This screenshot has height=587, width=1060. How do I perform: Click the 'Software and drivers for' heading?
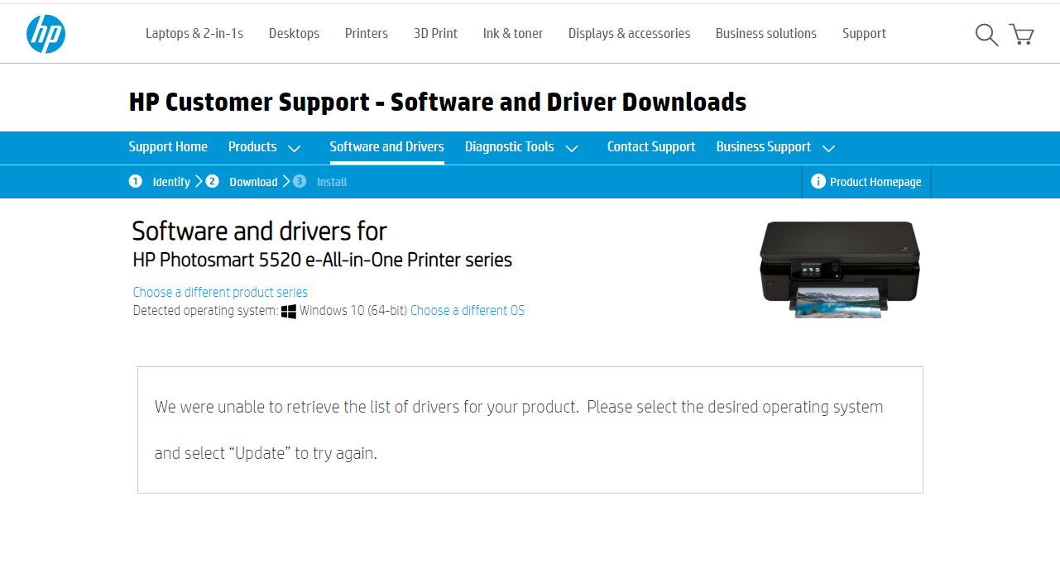pyautogui.click(x=259, y=231)
